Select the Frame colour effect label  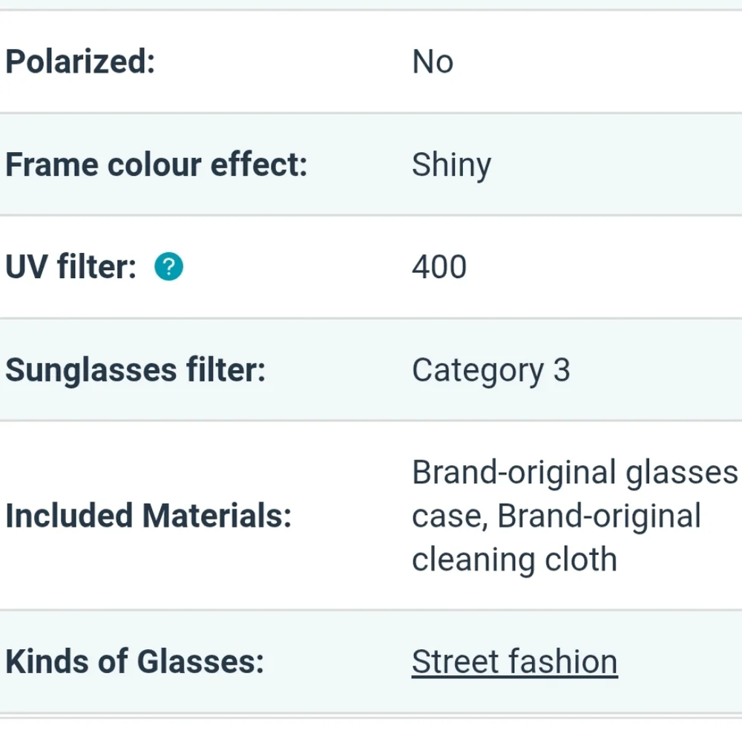tap(157, 165)
